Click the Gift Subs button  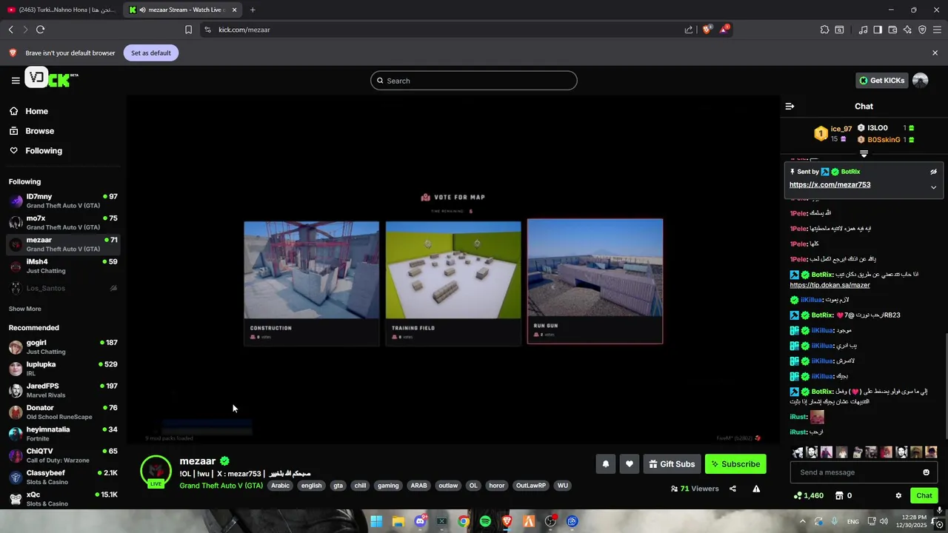[x=672, y=464]
